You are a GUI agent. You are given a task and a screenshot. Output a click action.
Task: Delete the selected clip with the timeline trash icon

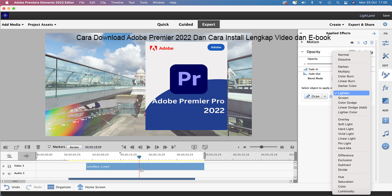tap(38, 147)
